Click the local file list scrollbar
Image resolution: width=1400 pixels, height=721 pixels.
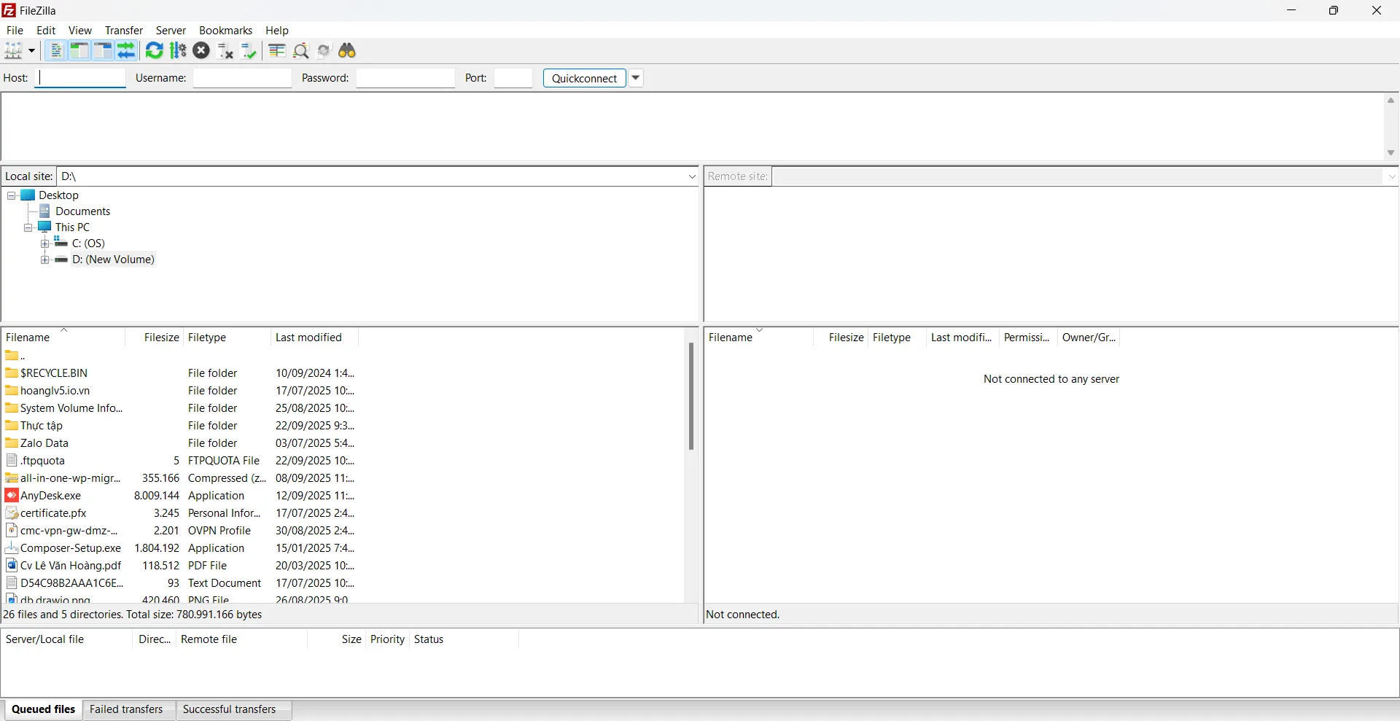coord(691,396)
